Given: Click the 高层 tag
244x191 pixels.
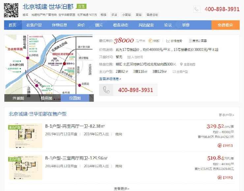Looking at the screenshot, I should pyautogui.click(x=138, y=15).
